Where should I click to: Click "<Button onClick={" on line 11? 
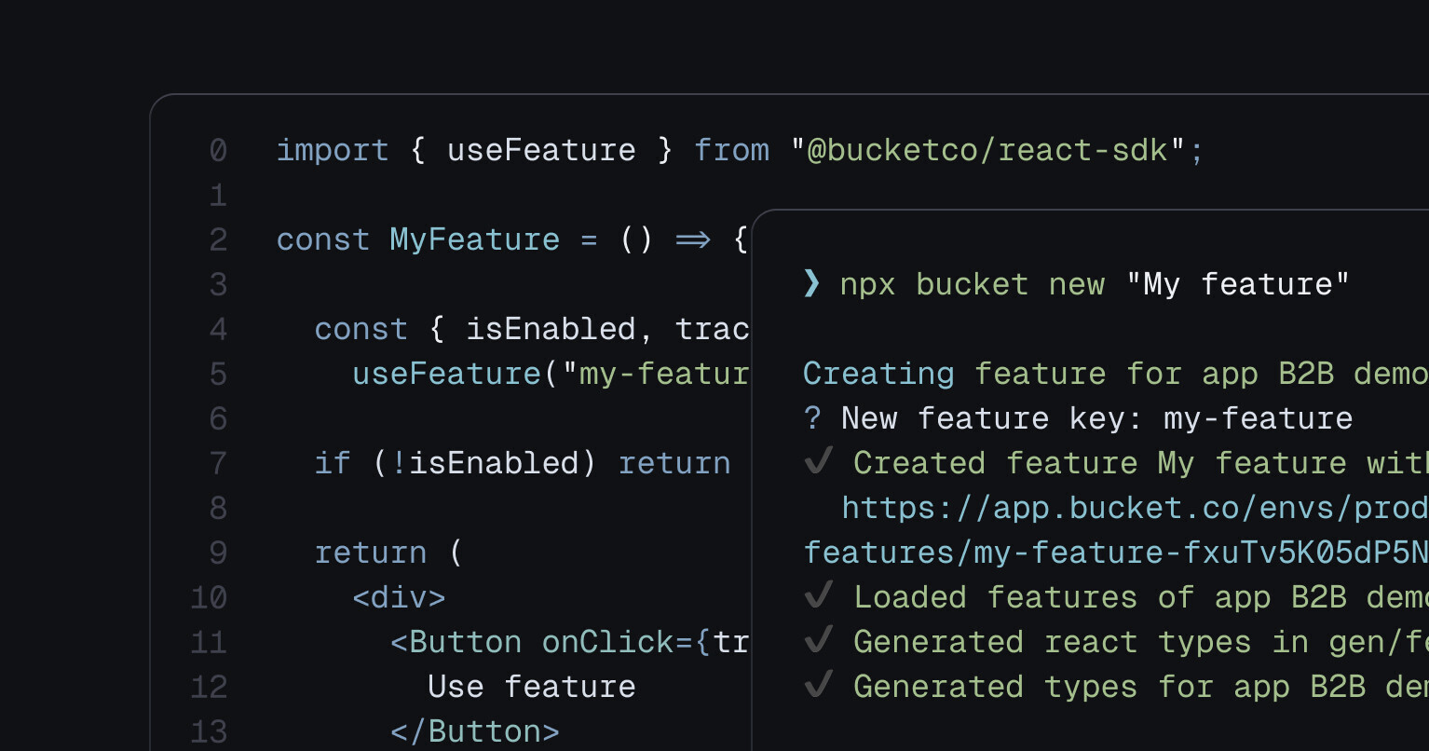click(x=551, y=642)
